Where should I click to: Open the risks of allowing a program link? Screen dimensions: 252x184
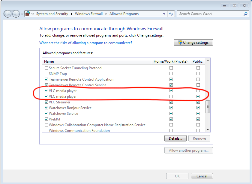(x=86, y=43)
